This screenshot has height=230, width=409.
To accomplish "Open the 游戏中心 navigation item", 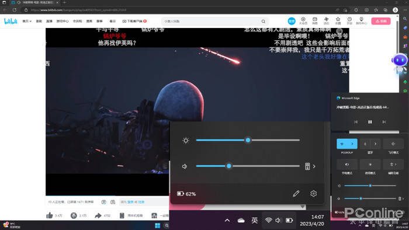I will [63, 21].
